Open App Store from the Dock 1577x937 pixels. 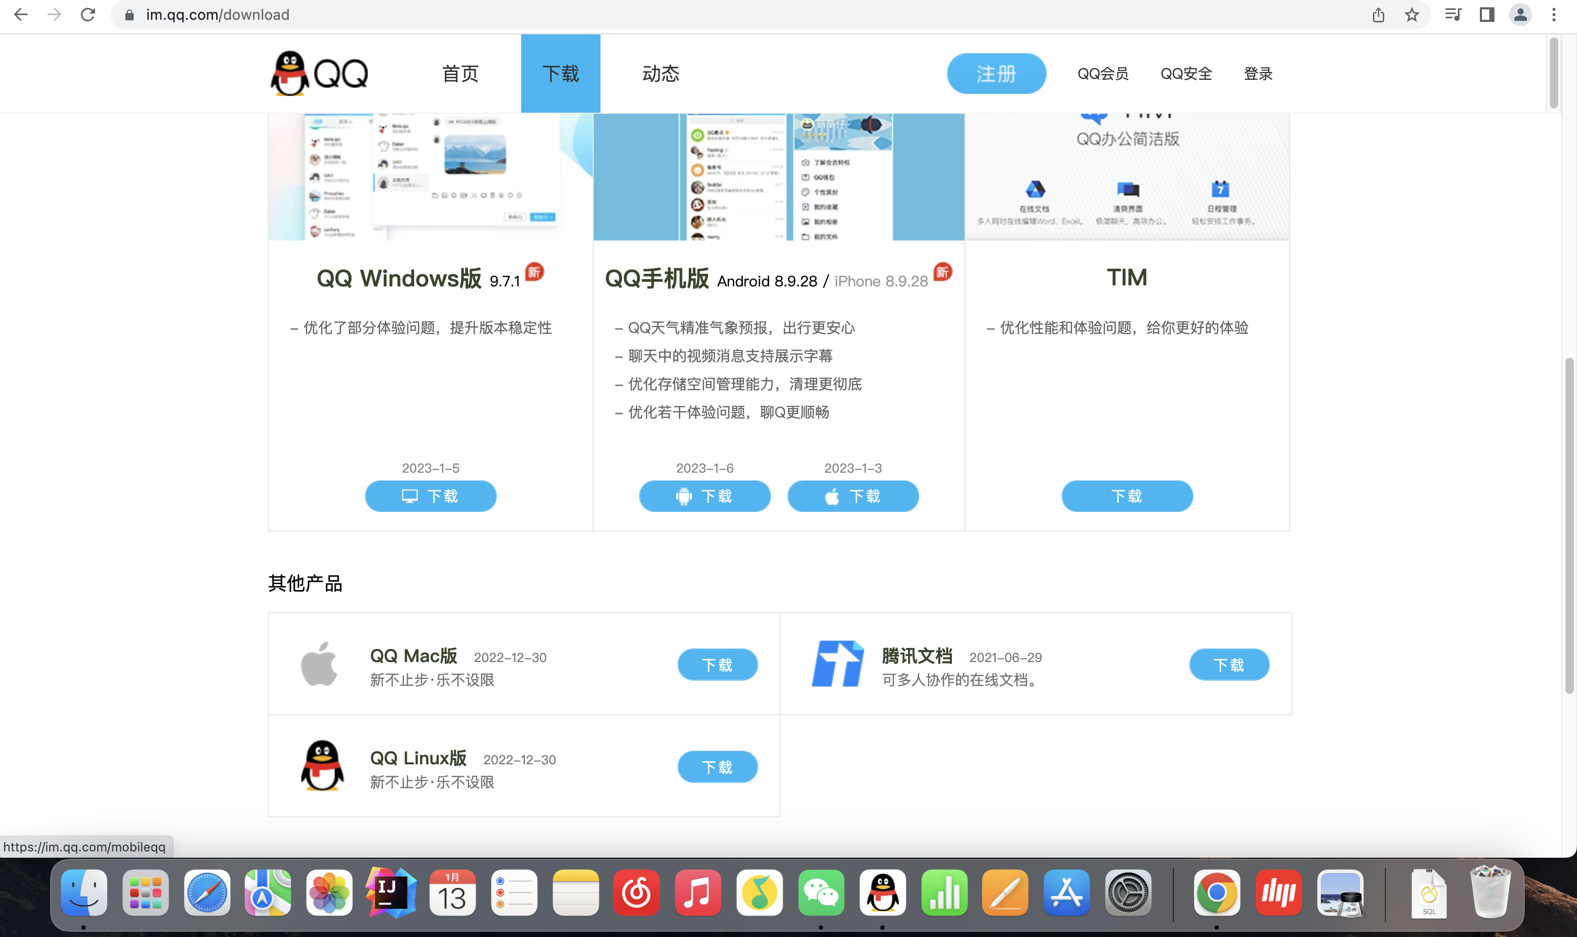point(1066,892)
